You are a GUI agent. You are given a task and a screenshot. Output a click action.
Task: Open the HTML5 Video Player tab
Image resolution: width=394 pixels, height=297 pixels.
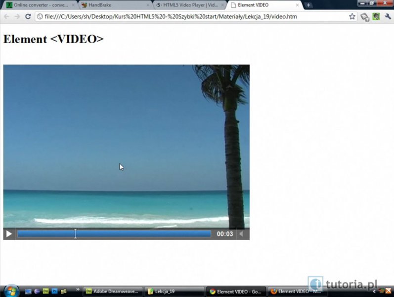(189, 5)
